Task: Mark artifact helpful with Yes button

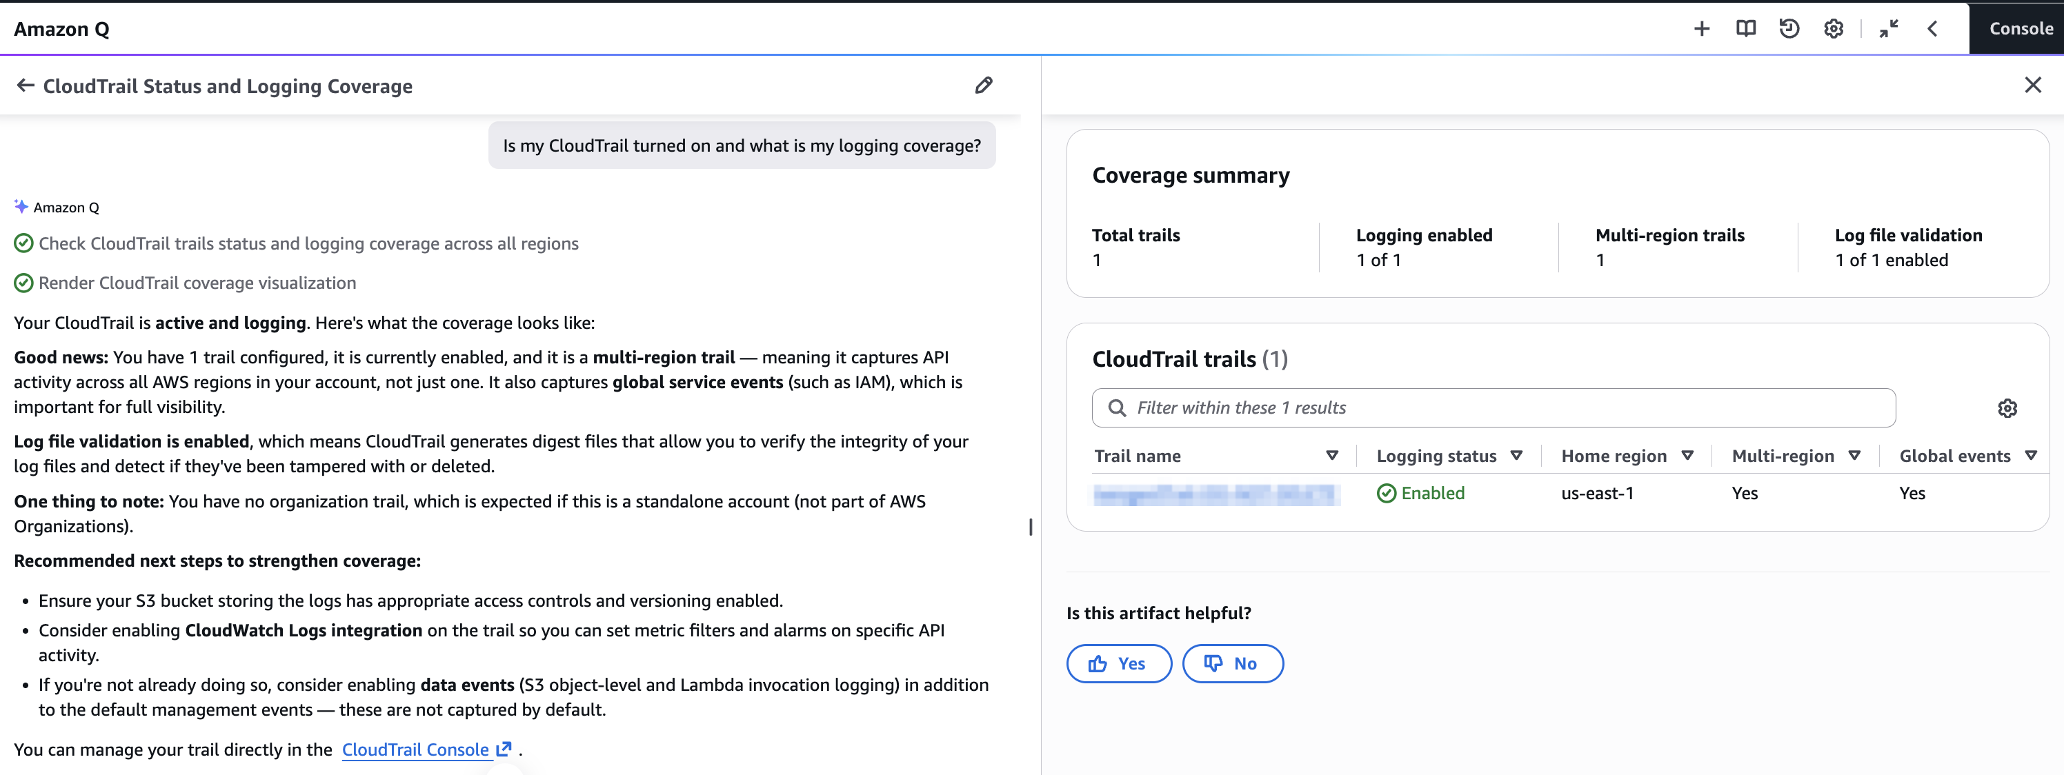Action: [1118, 664]
